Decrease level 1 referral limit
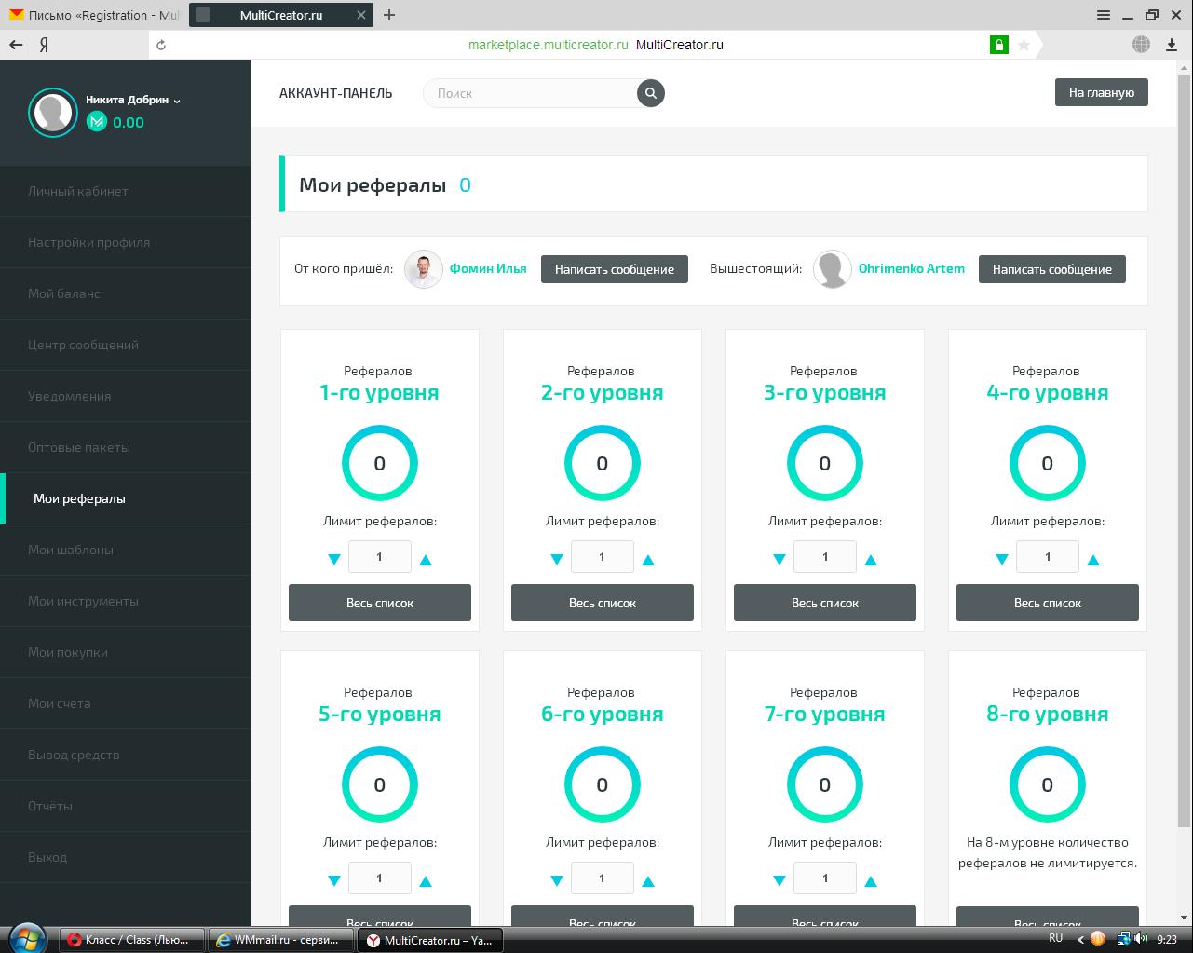This screenshot has height=953, width=1193. [x=334, y=560]
